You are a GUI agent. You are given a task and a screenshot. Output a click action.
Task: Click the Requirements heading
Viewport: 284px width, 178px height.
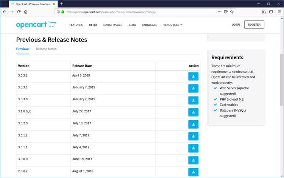(227, 58)
